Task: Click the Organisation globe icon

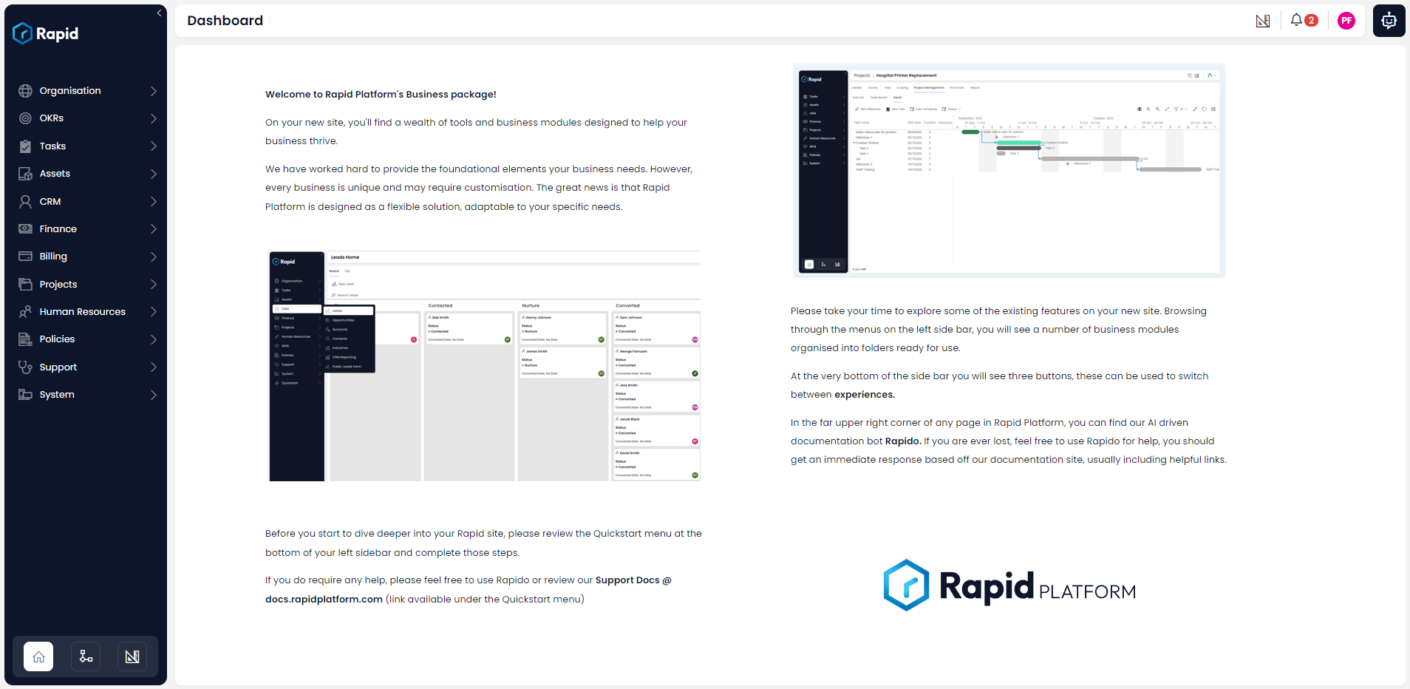Action: tap(24, 90)
